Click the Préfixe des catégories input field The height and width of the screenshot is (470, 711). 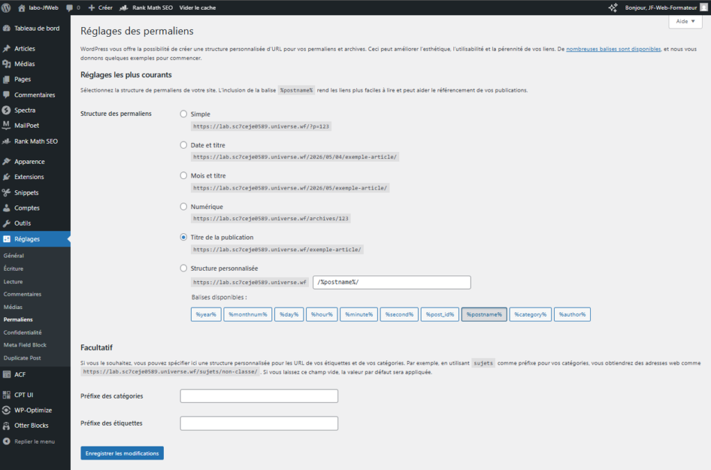[259, 396]
